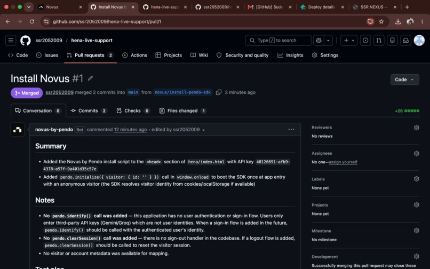Open the Insights tab
The height and width of the screenshot is (269, 430).
click(x=290, y=55)
